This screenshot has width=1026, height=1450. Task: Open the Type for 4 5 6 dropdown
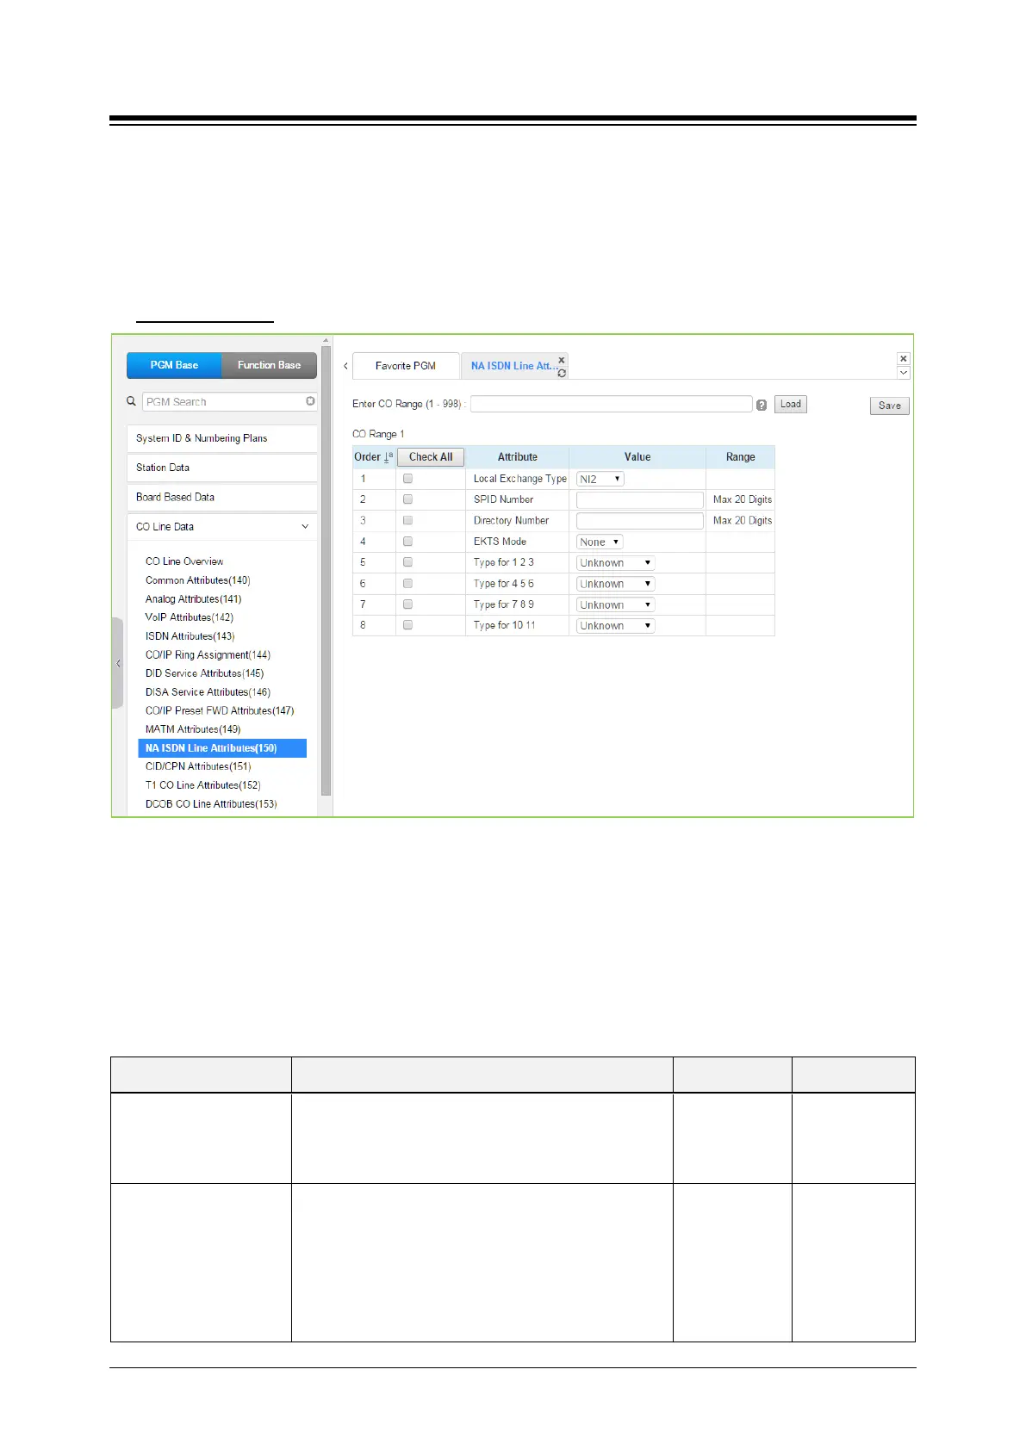(615, 584)
